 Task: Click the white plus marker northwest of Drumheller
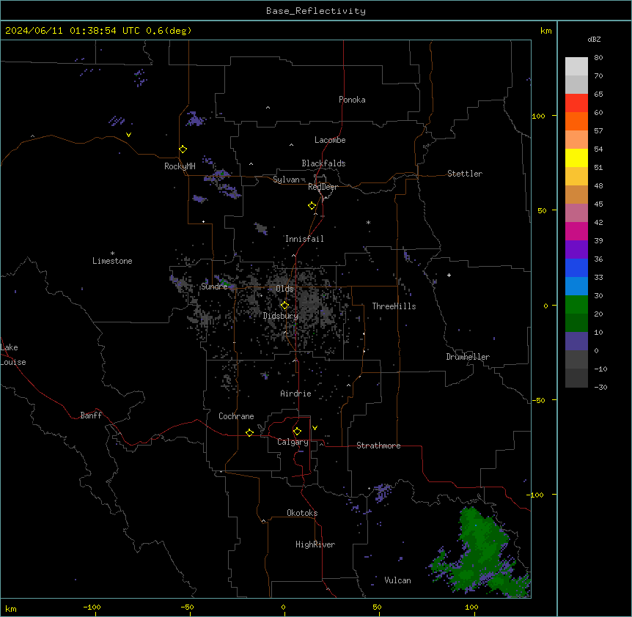[x=449, y=275]
